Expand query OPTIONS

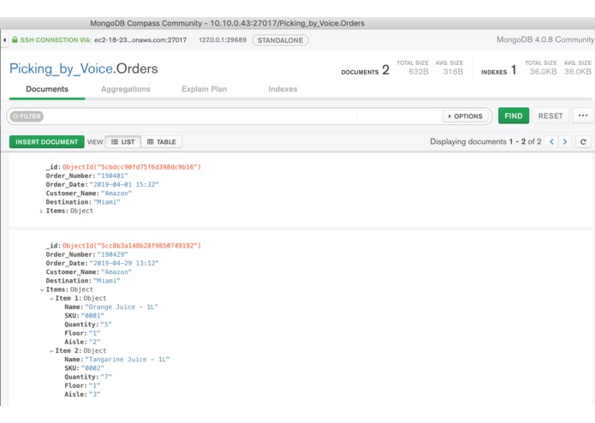[x=465, y=116]
